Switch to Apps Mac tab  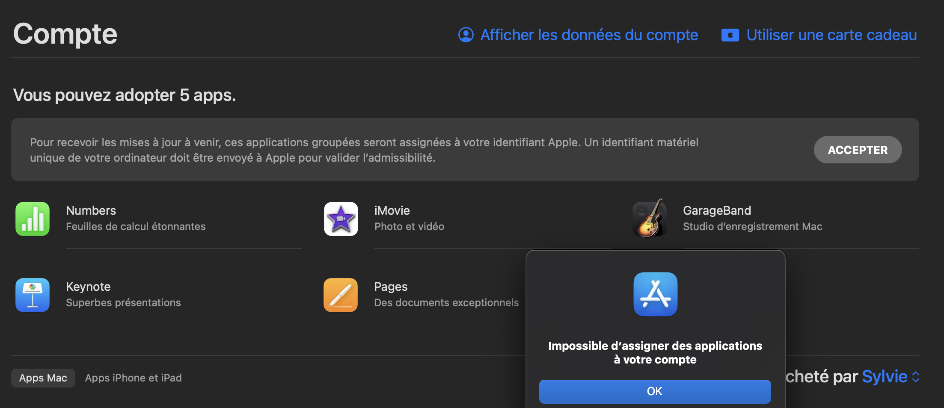[x=43, y=378]
